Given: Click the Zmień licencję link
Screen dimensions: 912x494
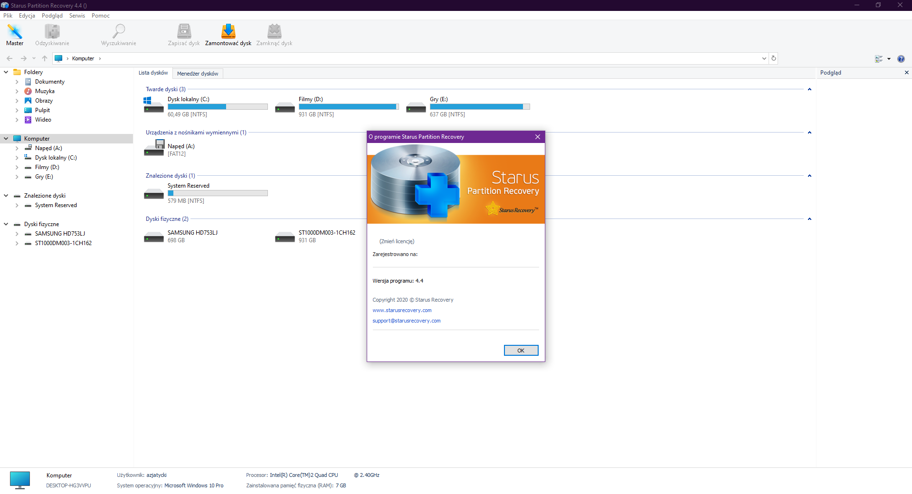Looking at the screenshot, I should tap(397, 241).
